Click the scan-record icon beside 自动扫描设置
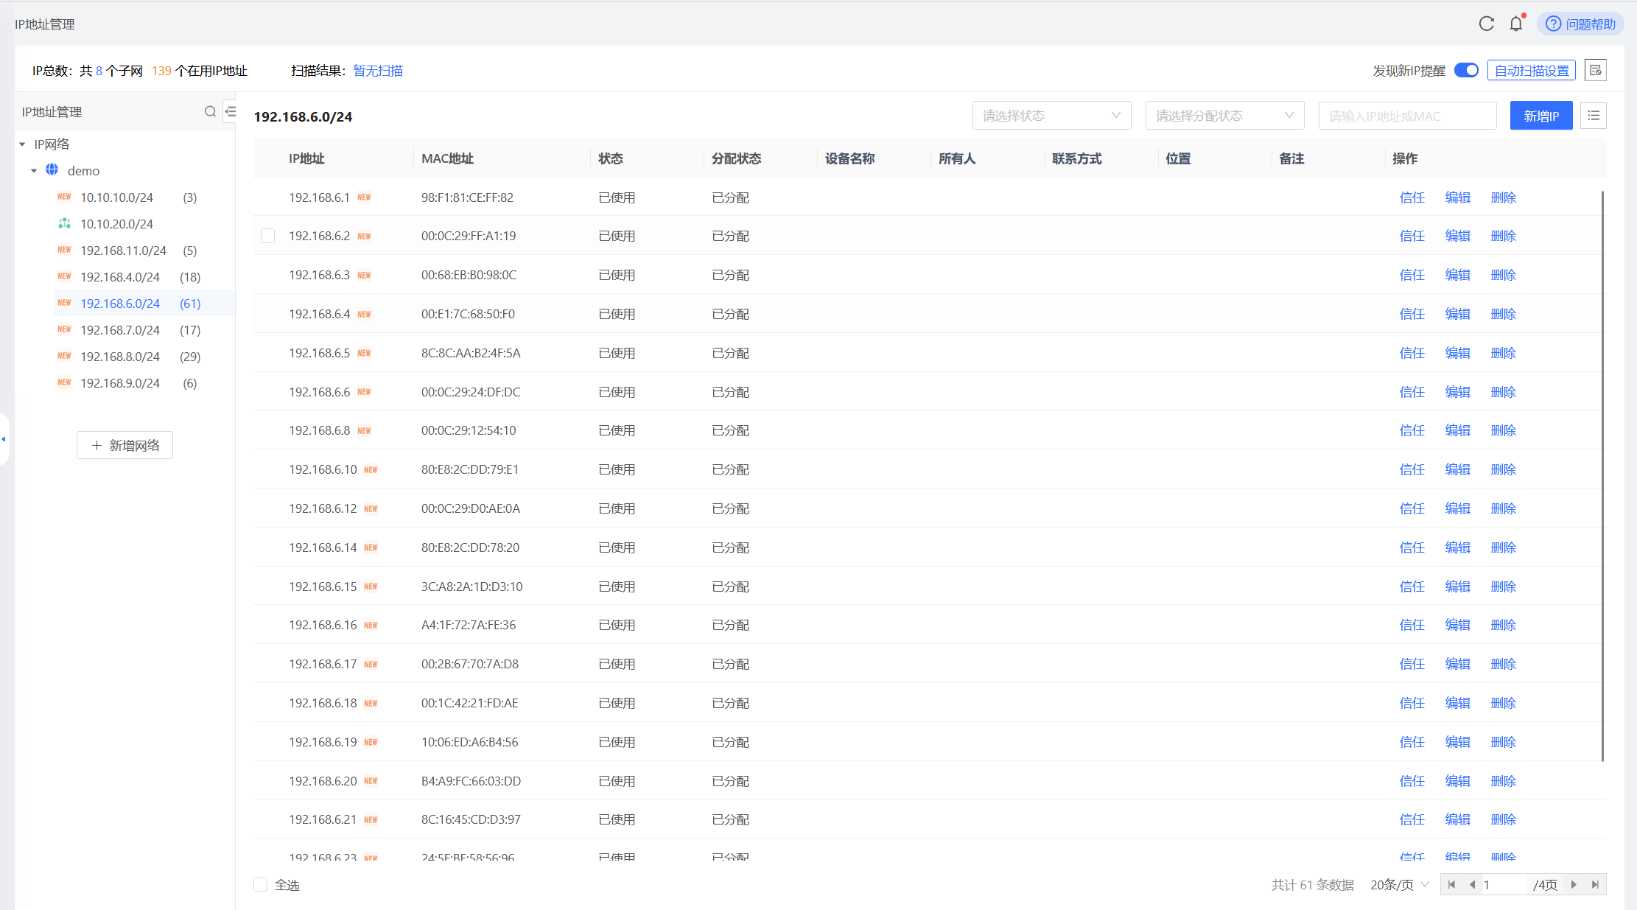The image size is (1637, 910). (1595, 70)
